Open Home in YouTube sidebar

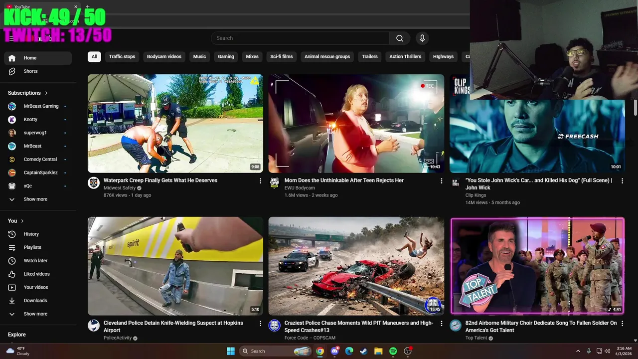(x=38, y=58)
